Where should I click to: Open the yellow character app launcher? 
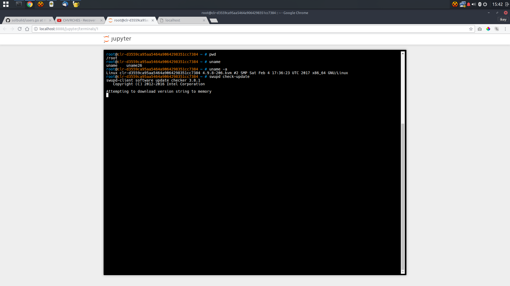pyautogui.click(x=76, y=4)
